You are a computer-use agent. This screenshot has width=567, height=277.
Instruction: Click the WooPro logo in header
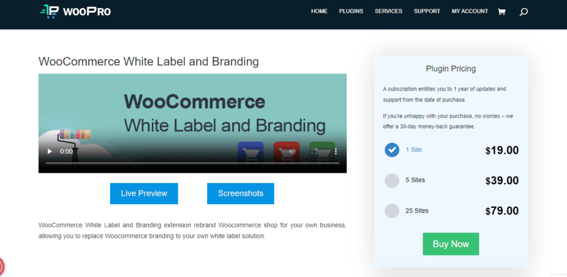(75, 11)
